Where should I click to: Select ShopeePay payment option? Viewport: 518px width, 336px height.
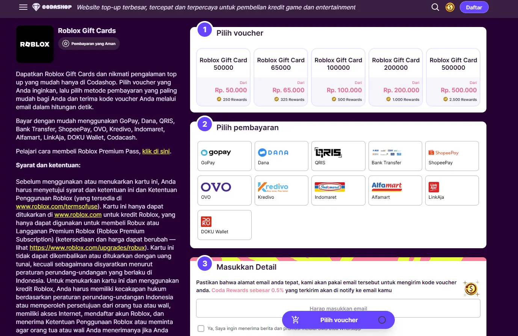tap(452, 156)
